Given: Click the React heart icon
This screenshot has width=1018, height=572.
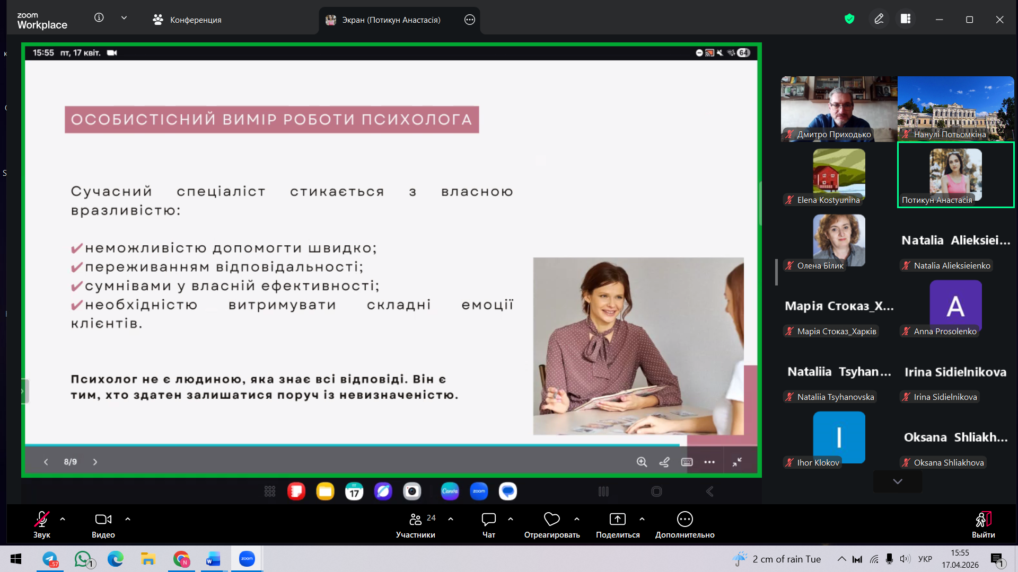Looking at the screenshot, I should (551, 520).
